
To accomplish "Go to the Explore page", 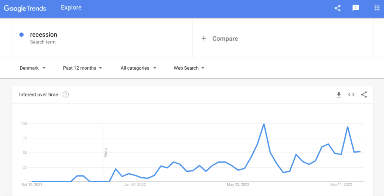I will (x=71, y=7).
